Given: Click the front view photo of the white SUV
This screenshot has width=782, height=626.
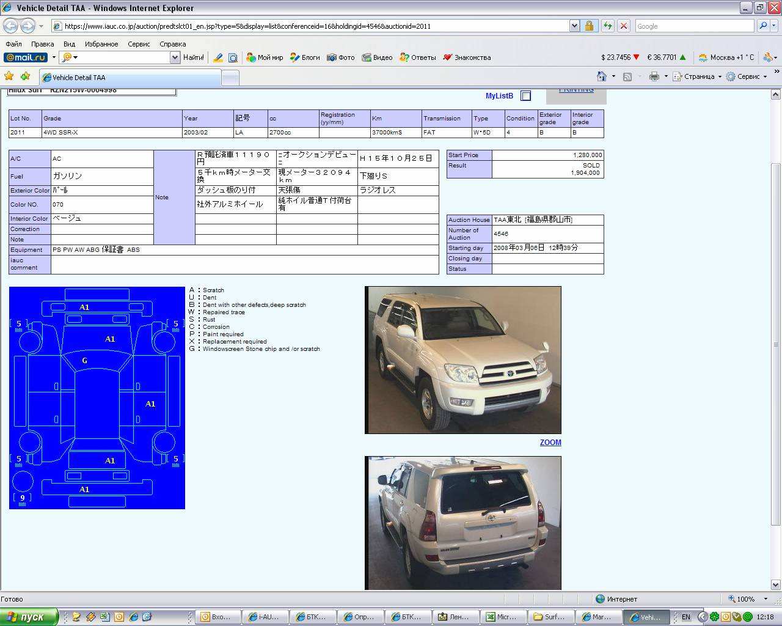Looking at the screenshot, I should point(463,360).
